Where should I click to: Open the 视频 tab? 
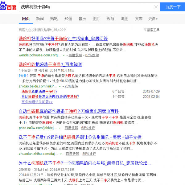[110, 18]
